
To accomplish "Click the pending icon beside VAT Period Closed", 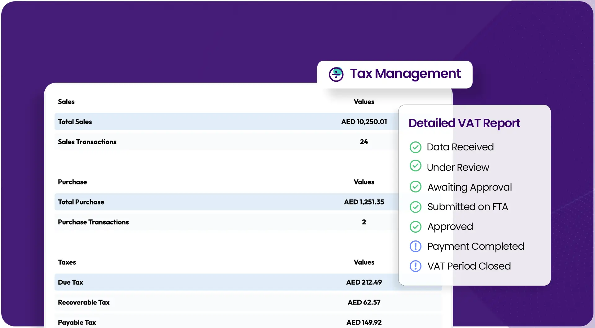I will (x=415, y=266).
